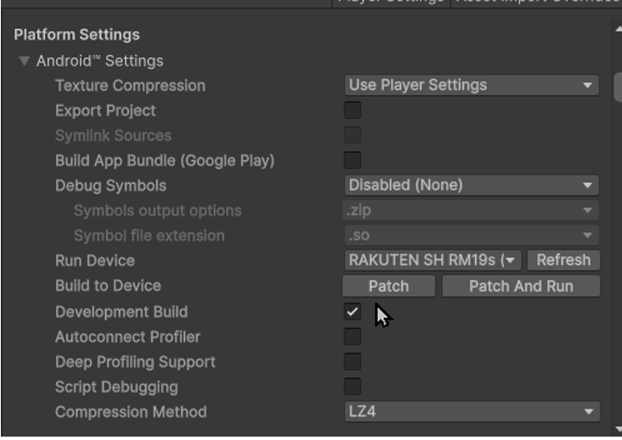Click the Refresh devices button
The image size is (622, 440).
[563, 260]
